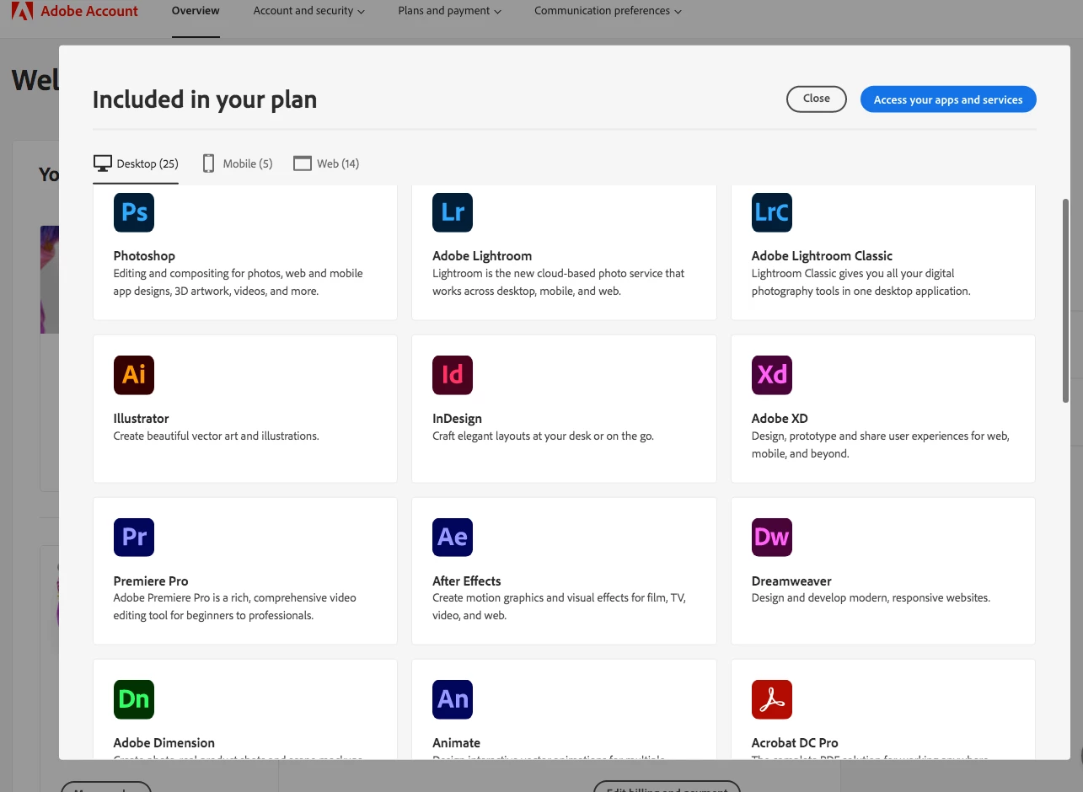1083x792 pixels.
Task: Click the dialog's vertical scrollbar
Action: click(x=1065, y=300)
